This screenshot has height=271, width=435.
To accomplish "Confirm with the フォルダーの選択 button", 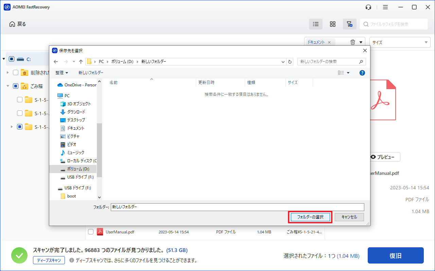I will (x=310, y=217).
